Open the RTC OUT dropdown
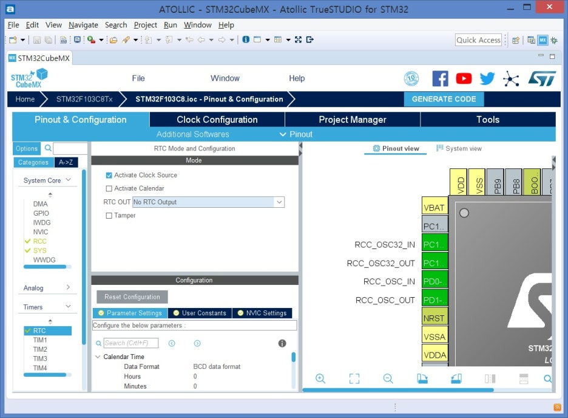This screenshot has width=568, height=418. [208, 202]
